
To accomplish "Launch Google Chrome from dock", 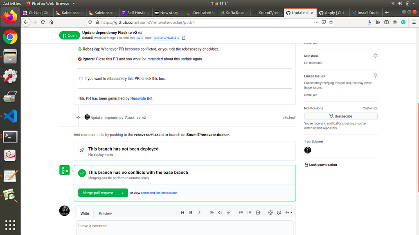I will [10, 37].
